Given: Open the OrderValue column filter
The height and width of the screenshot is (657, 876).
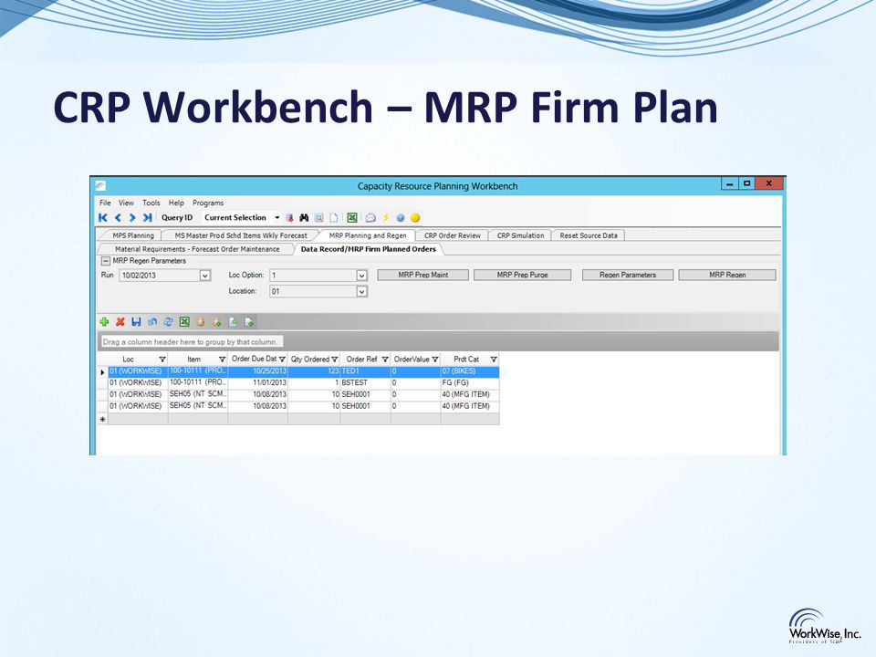Looking at the screenshot, I should (x=435, y=360).
